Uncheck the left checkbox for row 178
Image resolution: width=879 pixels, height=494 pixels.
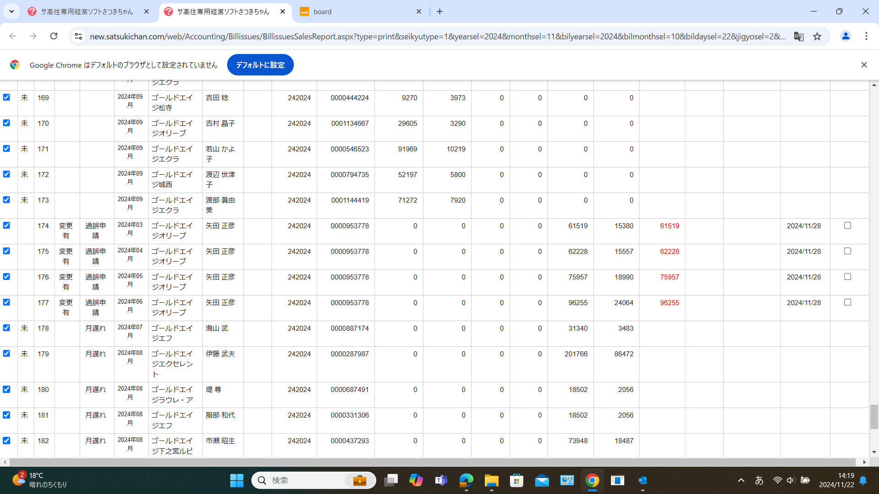coord(6,328)
